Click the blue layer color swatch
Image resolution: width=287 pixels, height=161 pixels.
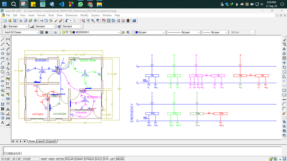(74, 32)
